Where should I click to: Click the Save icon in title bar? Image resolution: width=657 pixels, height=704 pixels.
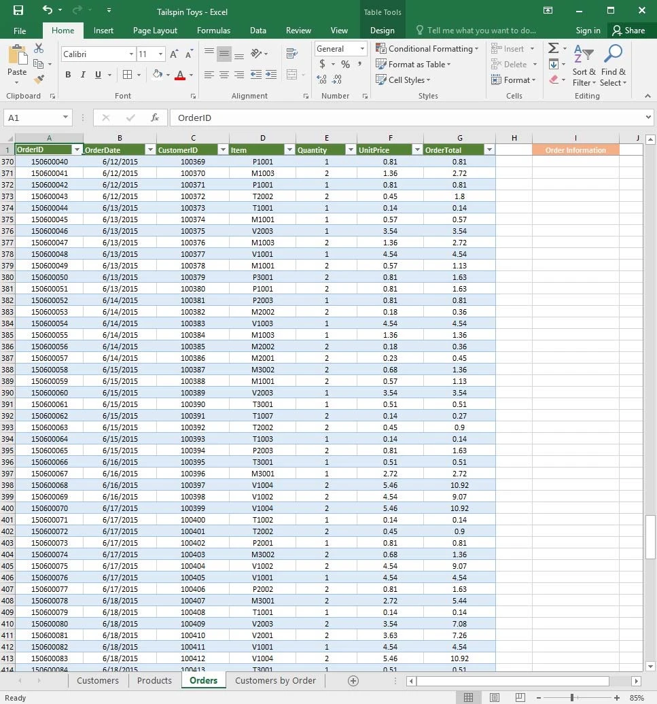tap(18, 10)
